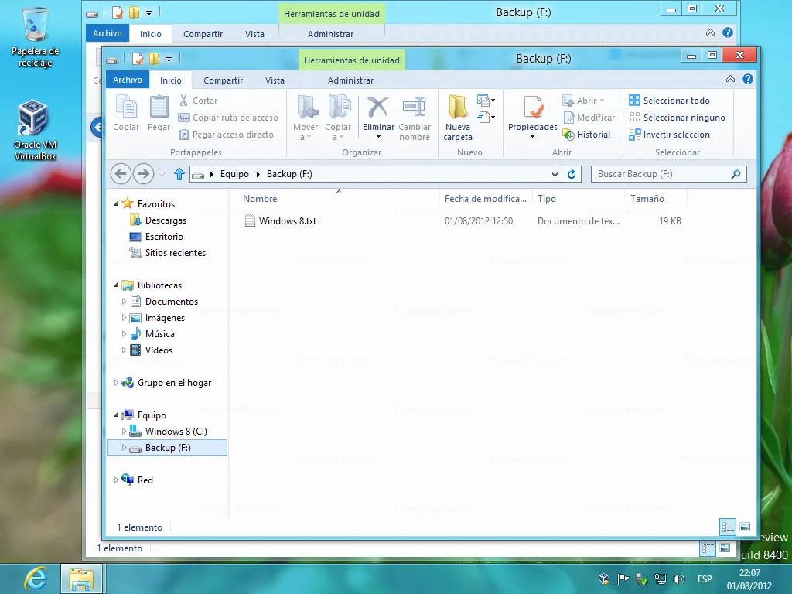Open the address bar path dropdown
This screenshot has height=594, width=792.
[x=555, y=174]
